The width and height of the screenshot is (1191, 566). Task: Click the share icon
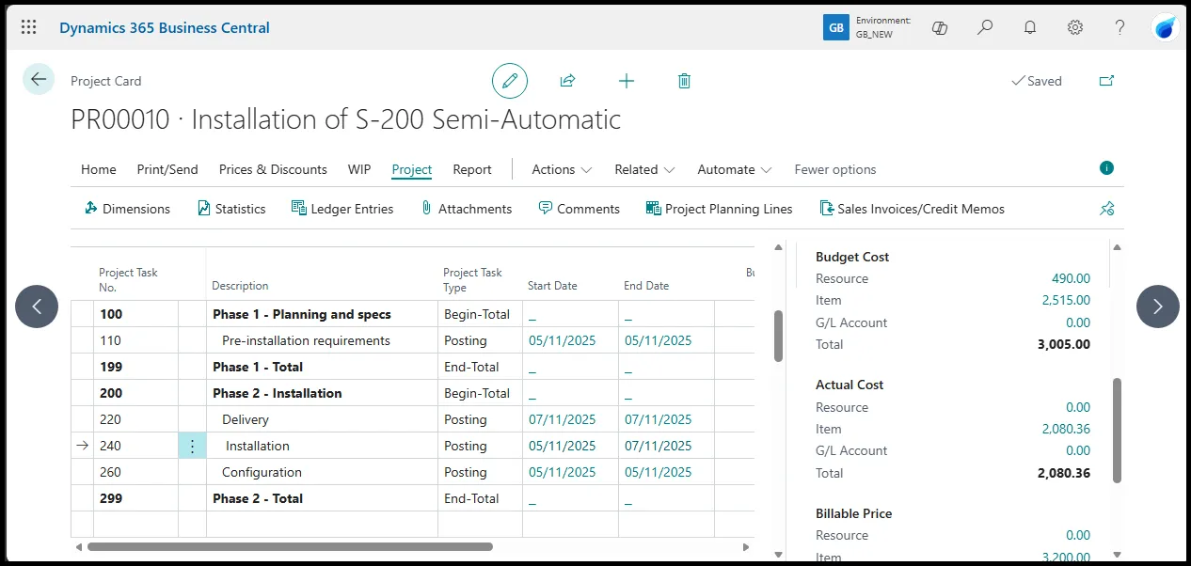(567, 81)
